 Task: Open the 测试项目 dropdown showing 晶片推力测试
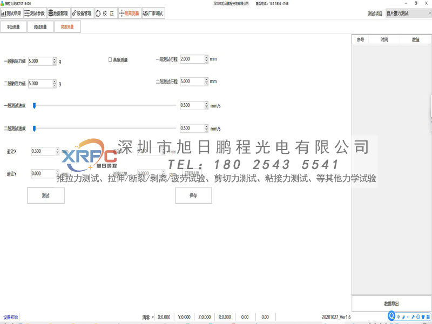[x=409, y=13]
